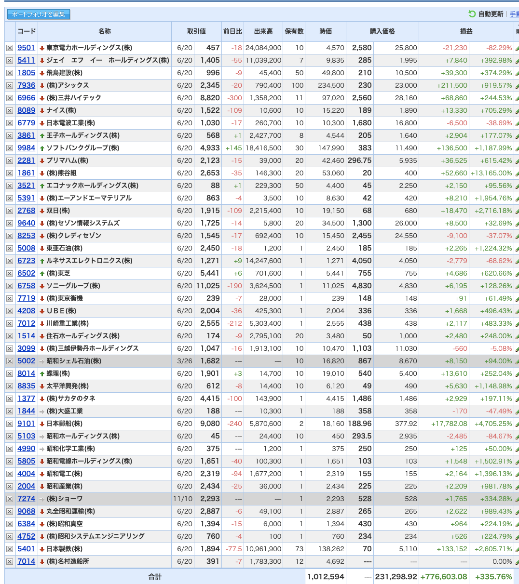519x584 pixels.
Task: Open stock code link 6758
Action: click(x=27, y=286)
